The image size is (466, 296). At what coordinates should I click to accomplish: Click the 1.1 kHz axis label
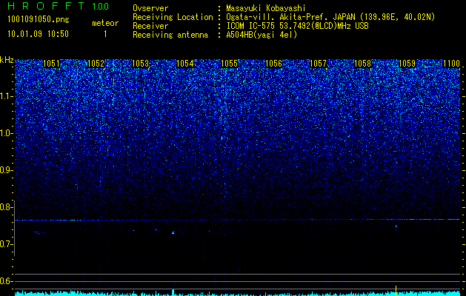coord(7,96)
